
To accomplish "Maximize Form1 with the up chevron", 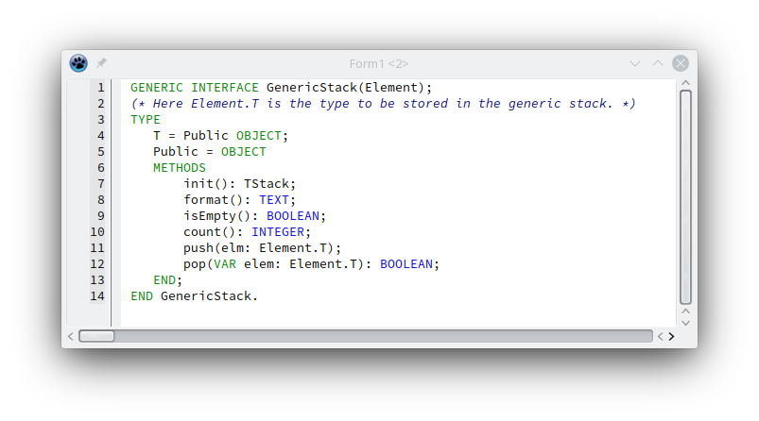I will [658, 63].
